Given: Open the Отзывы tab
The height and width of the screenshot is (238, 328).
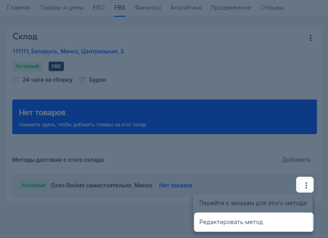Looking at the screenshot, I should pos(272,8).
